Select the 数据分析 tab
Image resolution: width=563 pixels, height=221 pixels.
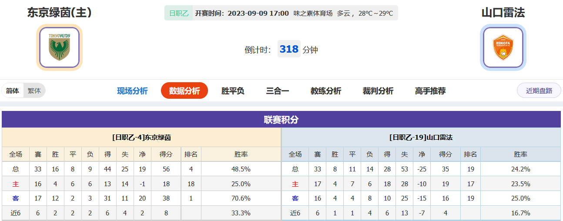click(x=184, y=91)
